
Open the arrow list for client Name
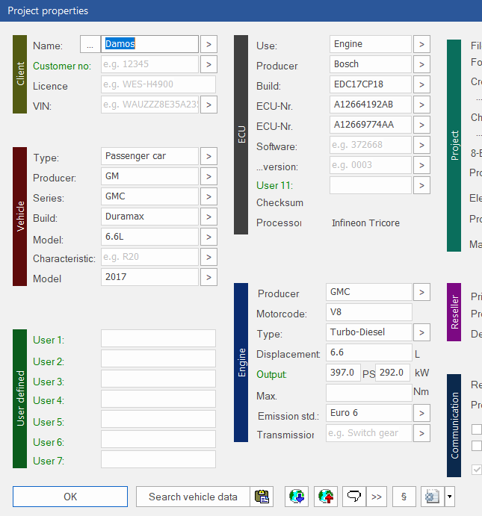(x=208, y=44)
